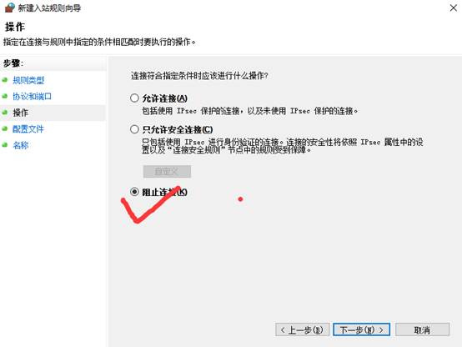The height and width of the screenshot is (347, 462).
Task: Click the greyed-out 自定义 button
Action: coord(167,171)
